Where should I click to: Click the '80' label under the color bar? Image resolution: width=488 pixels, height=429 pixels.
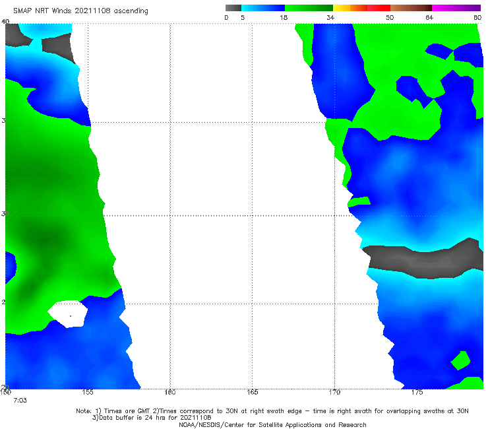(477, 18)
